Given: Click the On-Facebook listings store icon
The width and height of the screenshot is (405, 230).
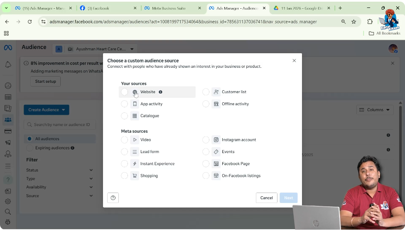Looking at the screenshot, I should pyautogui.click(x=216, y=176).
